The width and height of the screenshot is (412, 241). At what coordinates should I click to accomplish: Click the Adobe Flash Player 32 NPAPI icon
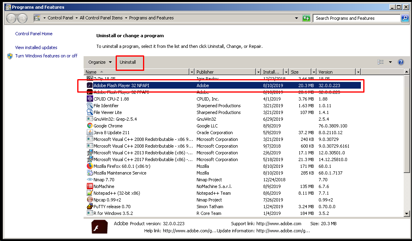[90, 85]
